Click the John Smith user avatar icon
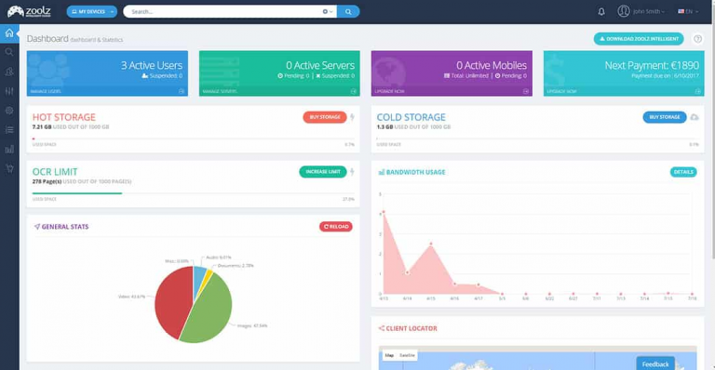Viewport: 715px width, 370px height. click(624, 11)
